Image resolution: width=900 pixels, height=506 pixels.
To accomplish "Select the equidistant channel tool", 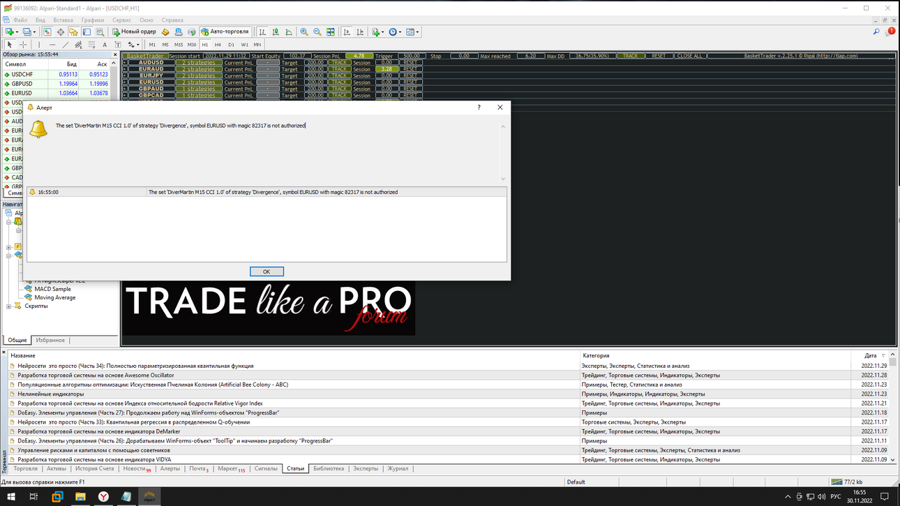I will click(78, 45).
